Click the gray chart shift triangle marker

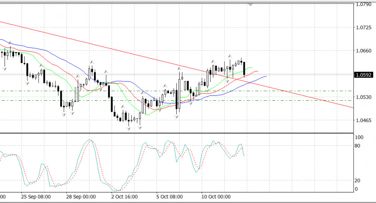[x=250, y=5]
